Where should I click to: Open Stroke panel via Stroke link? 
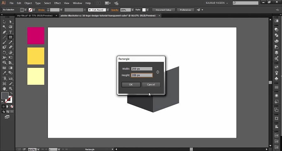coord(41,10)
